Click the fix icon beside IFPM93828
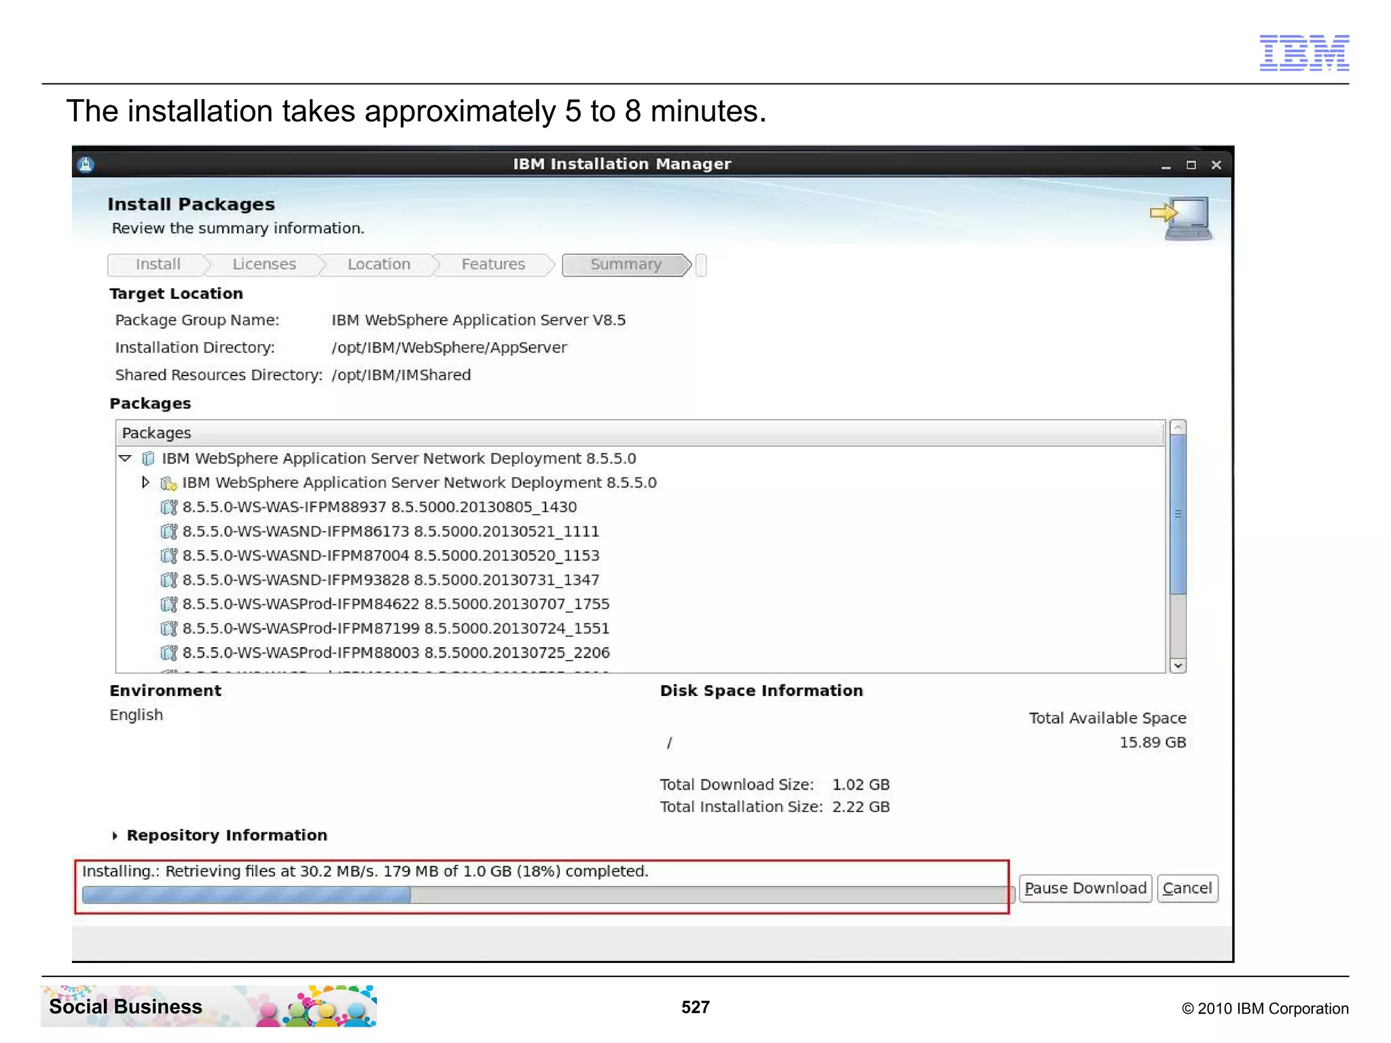This screenshot has height=1043, width=1391. (x=168, y=580)
